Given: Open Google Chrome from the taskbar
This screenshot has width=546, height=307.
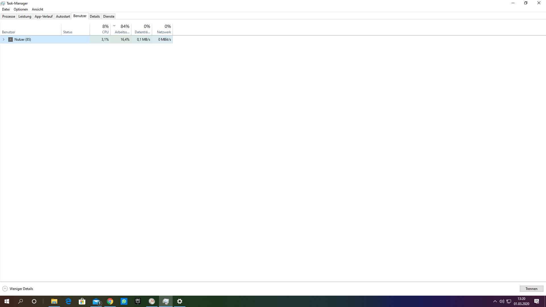Looking at the screenshot, I should (x=110, y=301).
